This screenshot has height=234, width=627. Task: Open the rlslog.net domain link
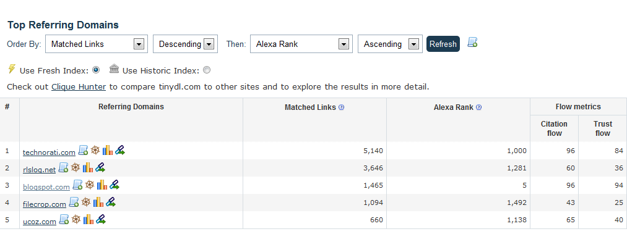click(39, 169)
